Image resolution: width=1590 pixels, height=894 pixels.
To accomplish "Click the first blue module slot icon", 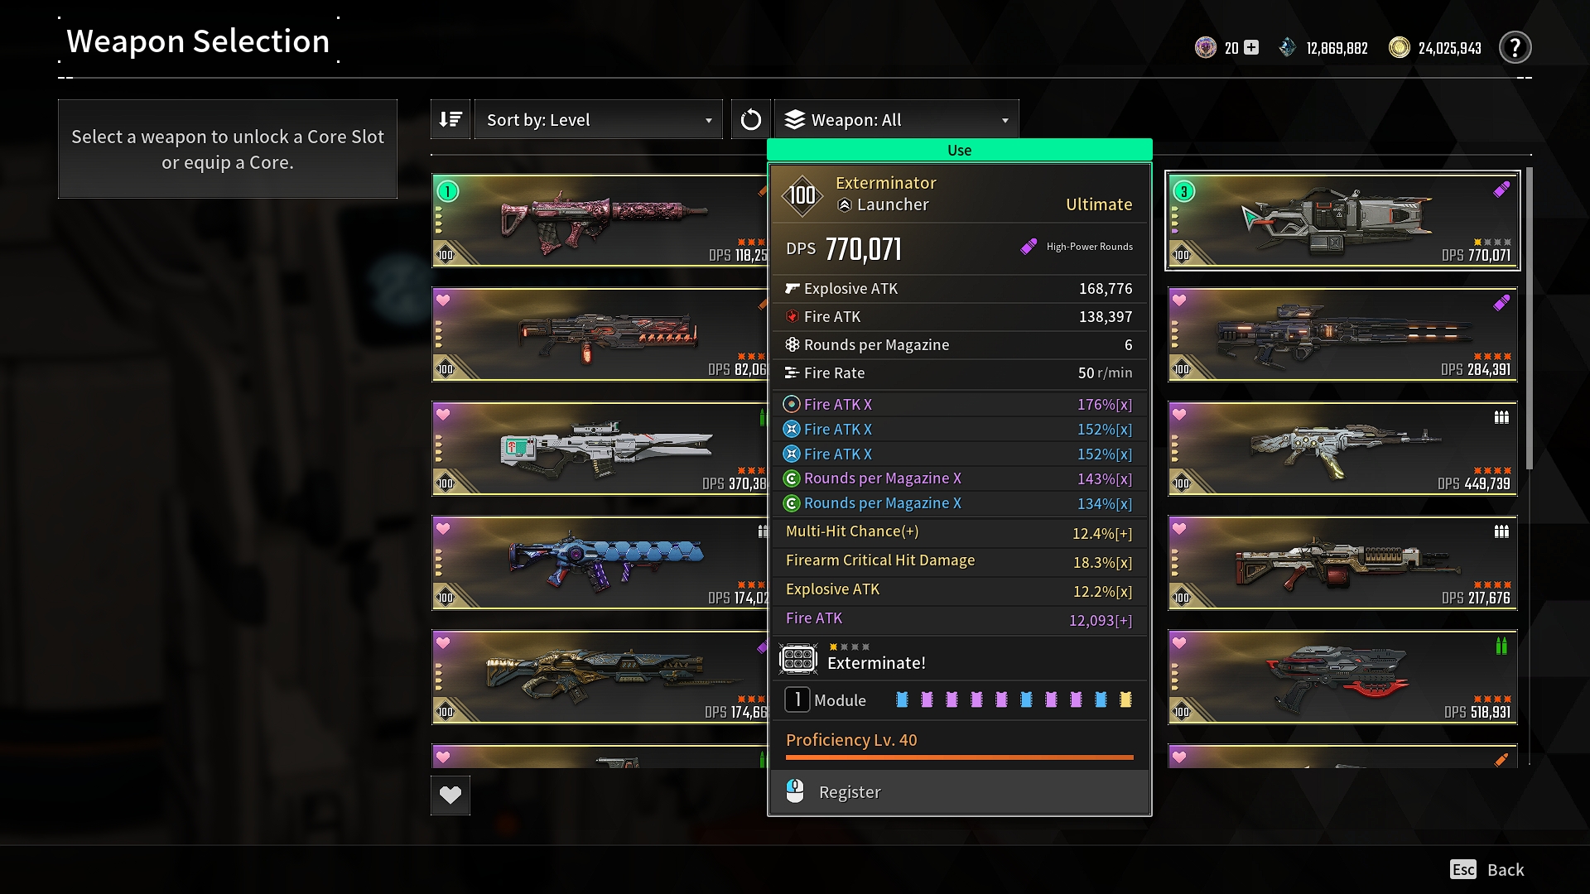I will 903,700.
